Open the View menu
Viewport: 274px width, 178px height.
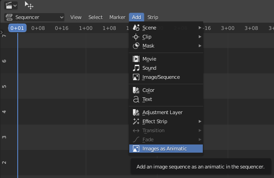(x=76, y=17)
